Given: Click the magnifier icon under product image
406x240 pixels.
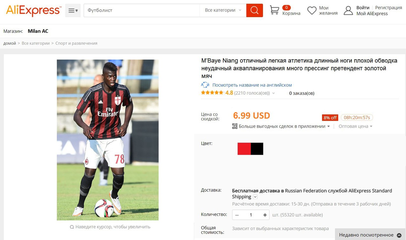Looking at the screenshot, I should point(72,227).
